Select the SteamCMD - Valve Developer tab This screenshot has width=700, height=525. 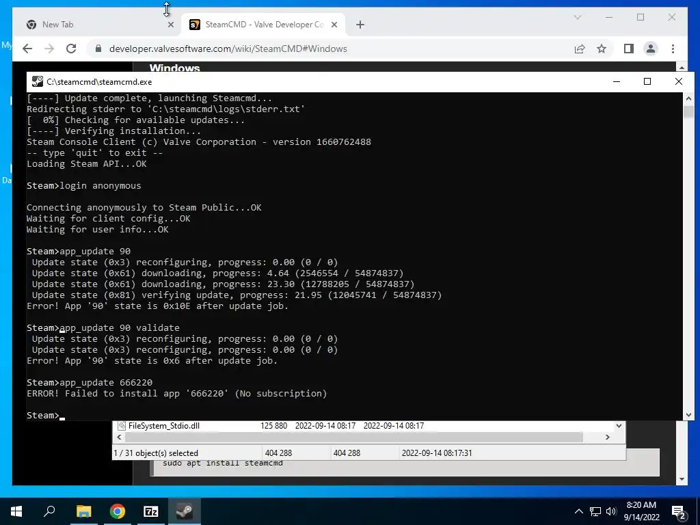(263, 25)
